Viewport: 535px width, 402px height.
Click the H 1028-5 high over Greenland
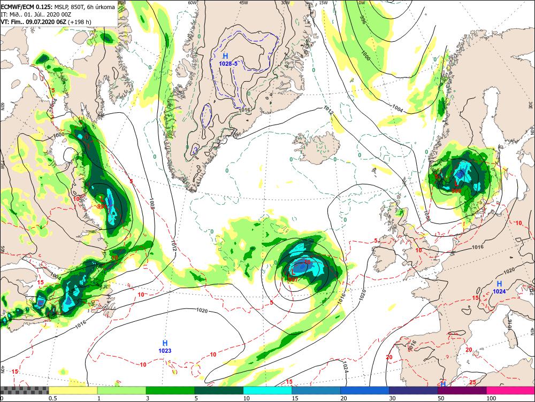[227, 59]
